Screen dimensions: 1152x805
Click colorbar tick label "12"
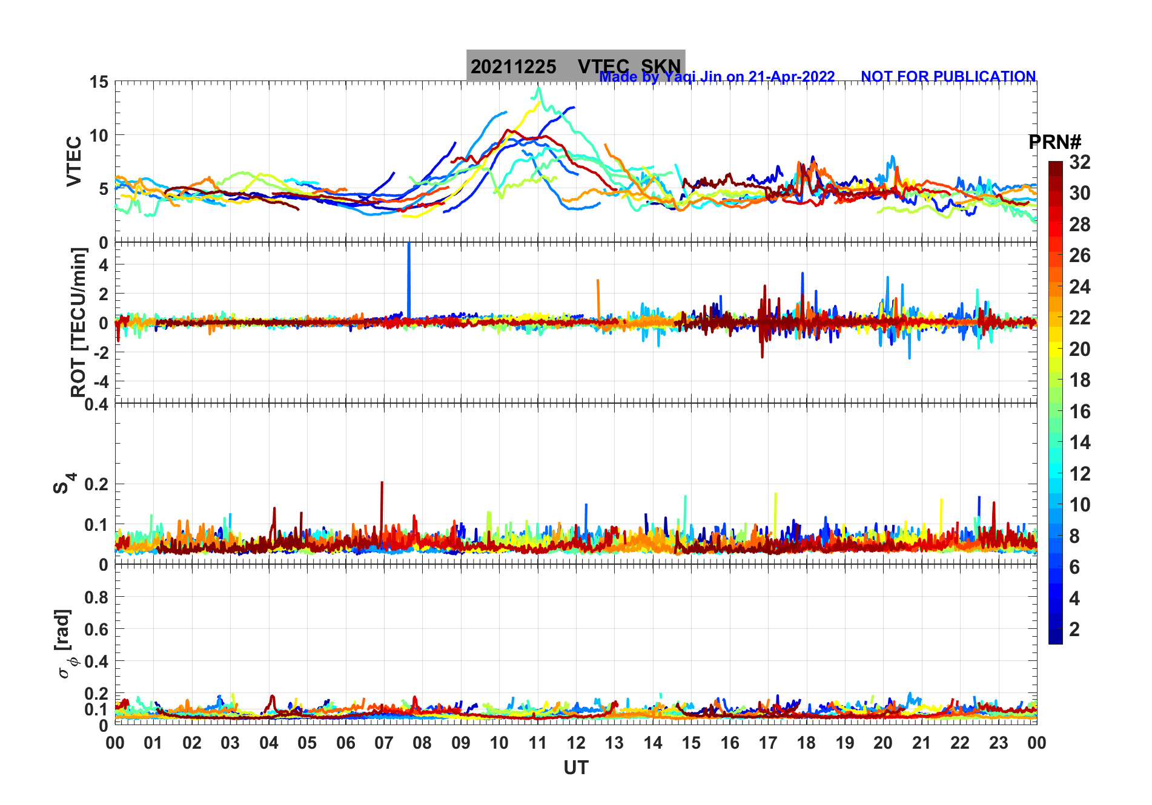coord(1079,474)
